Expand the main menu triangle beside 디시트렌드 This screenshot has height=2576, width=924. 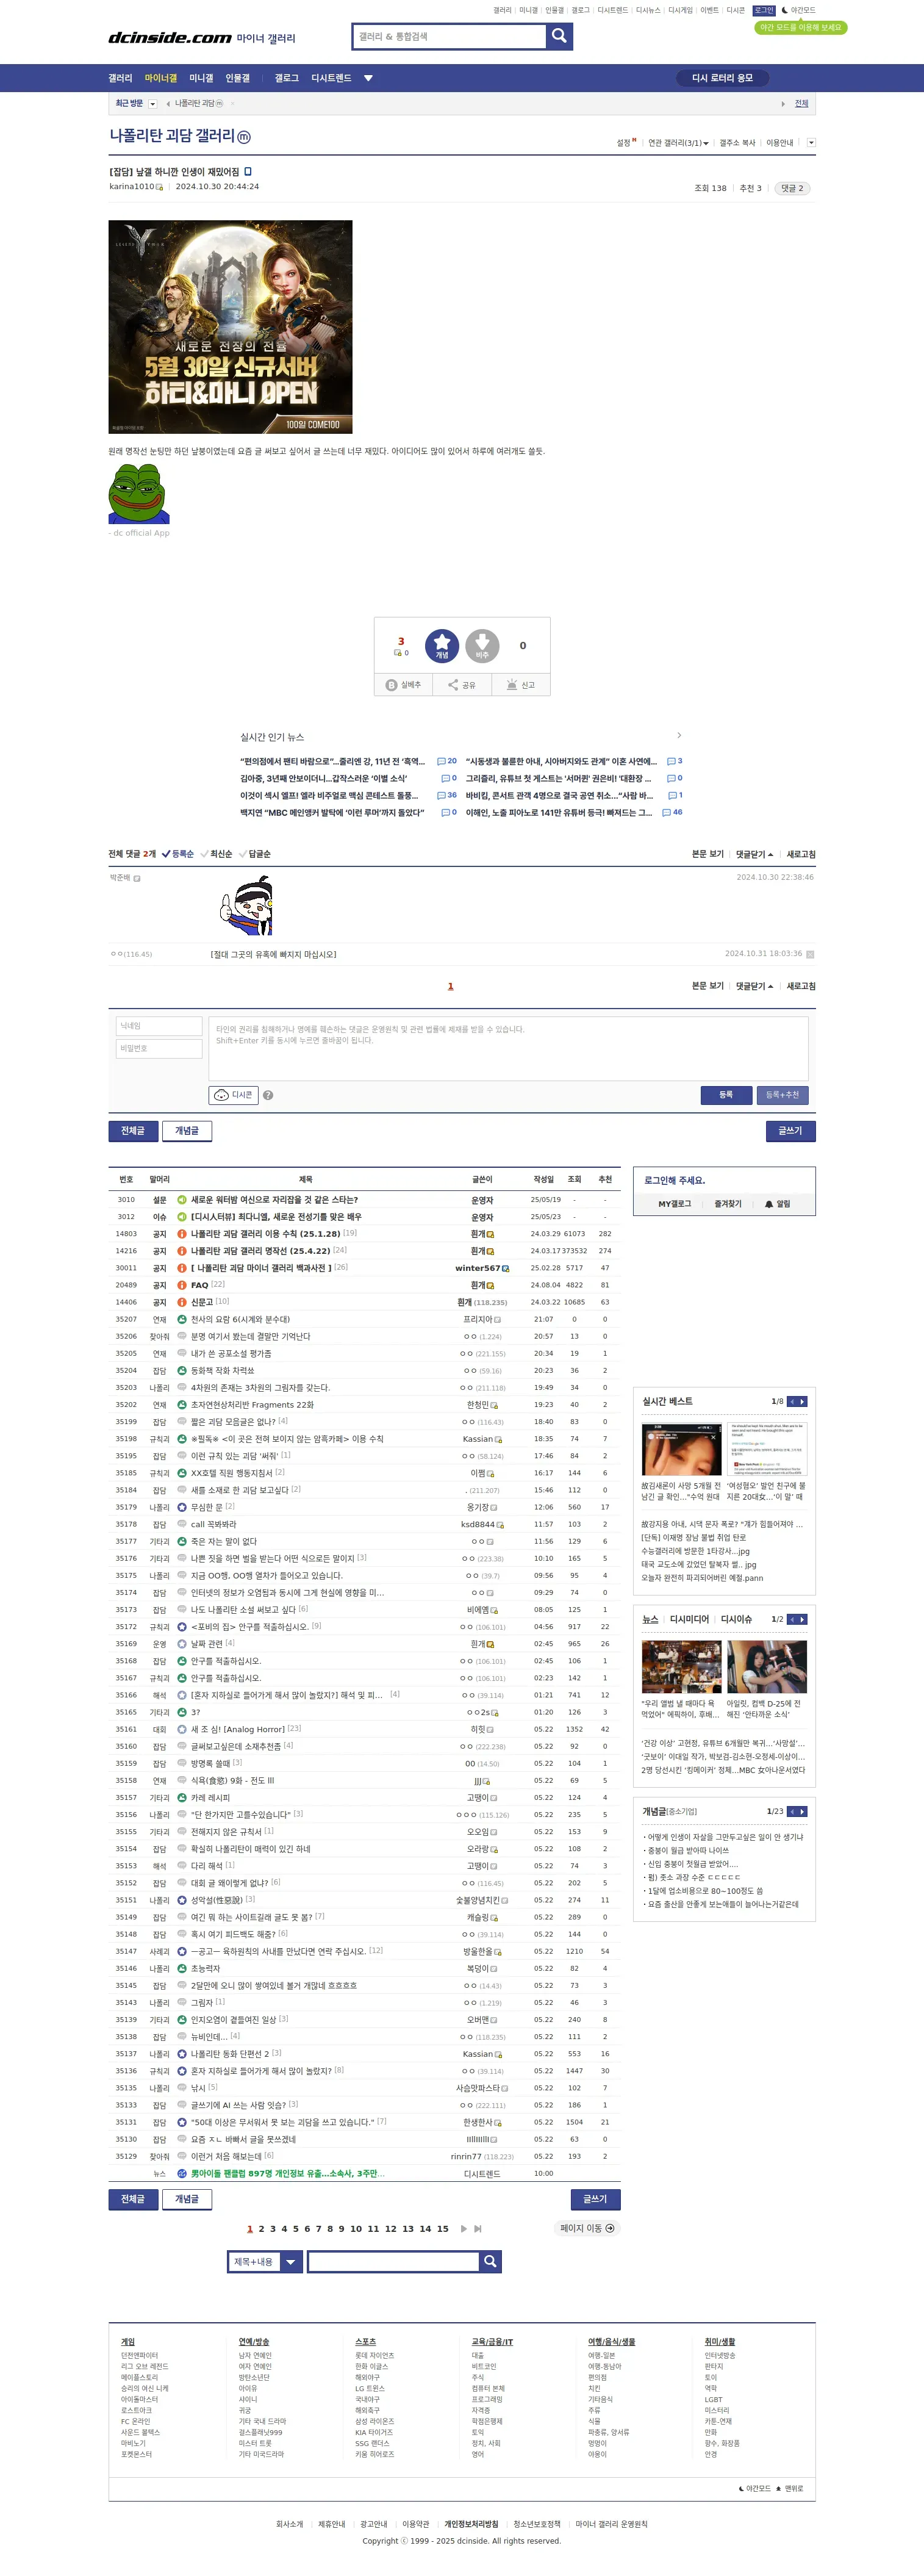tap(368, 78)
